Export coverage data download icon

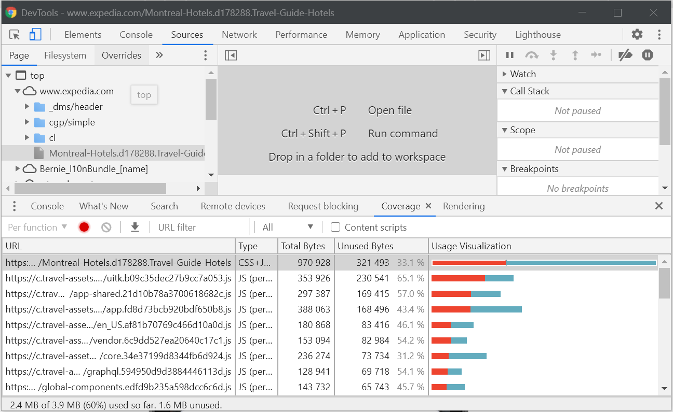[x=135, y=227]
